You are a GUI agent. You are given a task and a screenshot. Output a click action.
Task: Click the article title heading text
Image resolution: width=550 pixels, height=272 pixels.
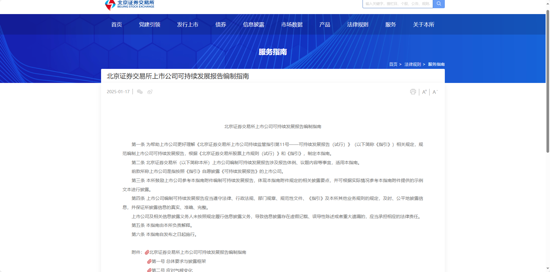tap(178, 76)
